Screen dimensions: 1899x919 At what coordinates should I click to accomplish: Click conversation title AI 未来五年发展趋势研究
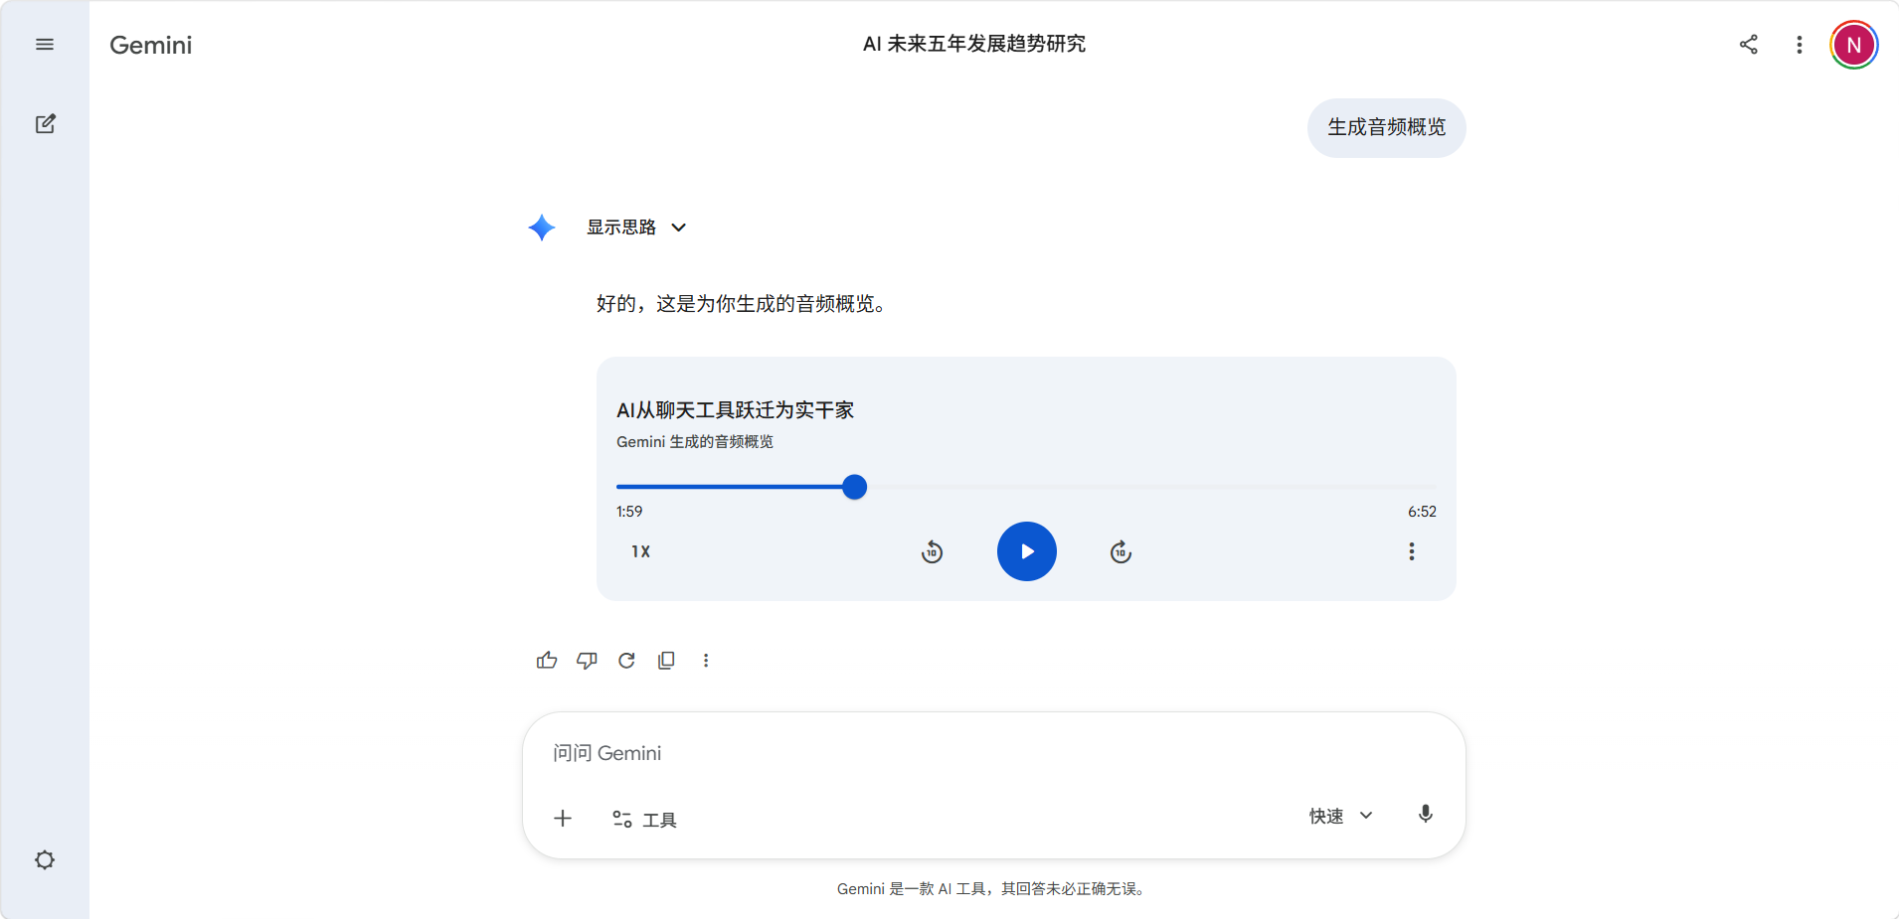tap(974, 44)
